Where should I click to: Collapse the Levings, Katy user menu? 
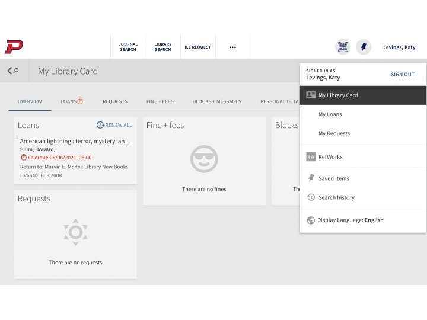click(399, 47)
